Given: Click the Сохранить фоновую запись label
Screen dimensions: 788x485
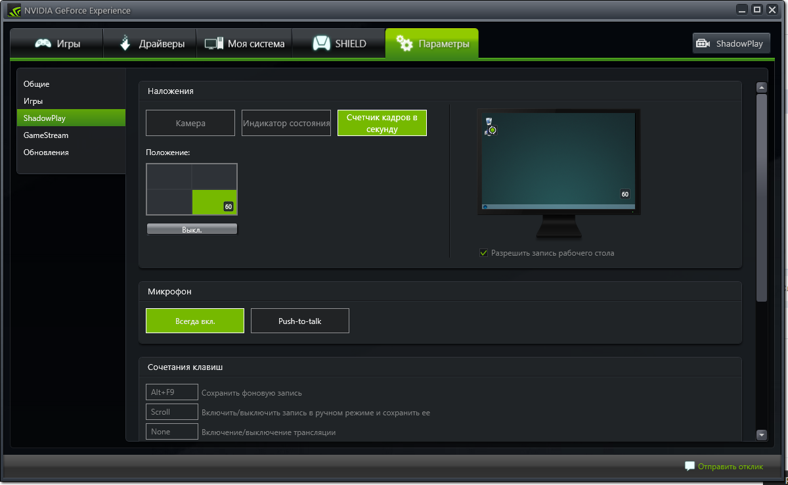Looking at the screenshot, I should coord(252,393).
